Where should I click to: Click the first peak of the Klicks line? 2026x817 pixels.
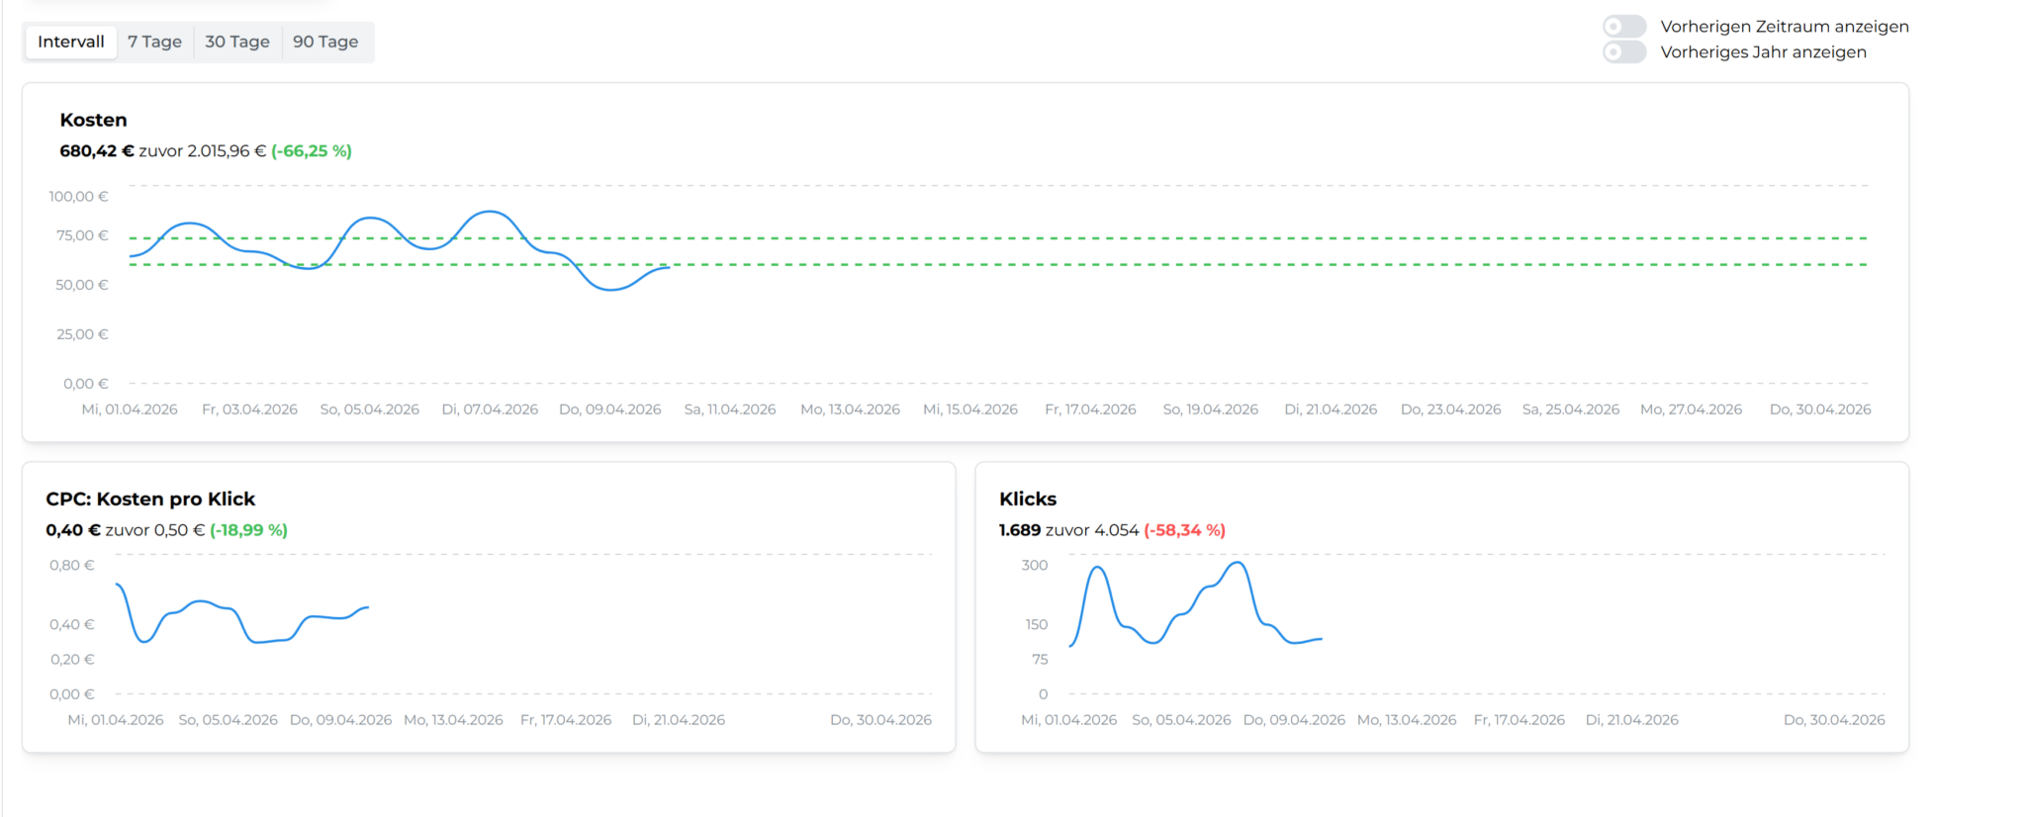tap(1096, 568)
